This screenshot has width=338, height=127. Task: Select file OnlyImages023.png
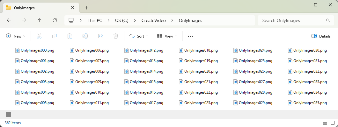click(x=198, y=103)
